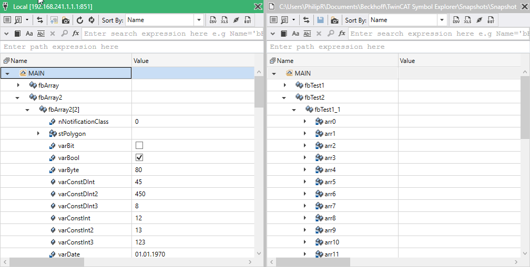Expand the arr0 node

click(304, 121)
